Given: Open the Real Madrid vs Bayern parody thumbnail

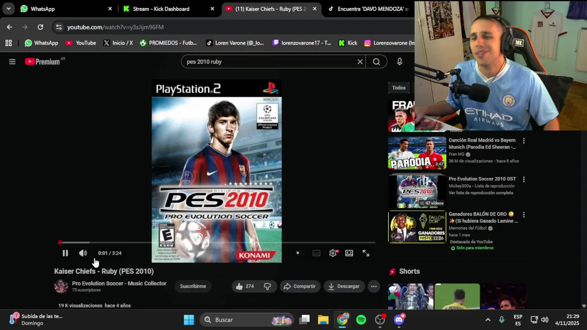Looking at the screenshot, I should tap(417, 153).
